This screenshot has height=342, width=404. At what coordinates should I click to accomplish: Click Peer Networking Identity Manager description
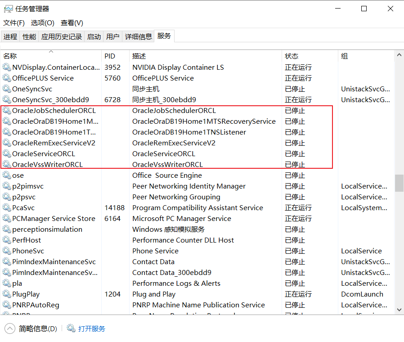(189, 186)
